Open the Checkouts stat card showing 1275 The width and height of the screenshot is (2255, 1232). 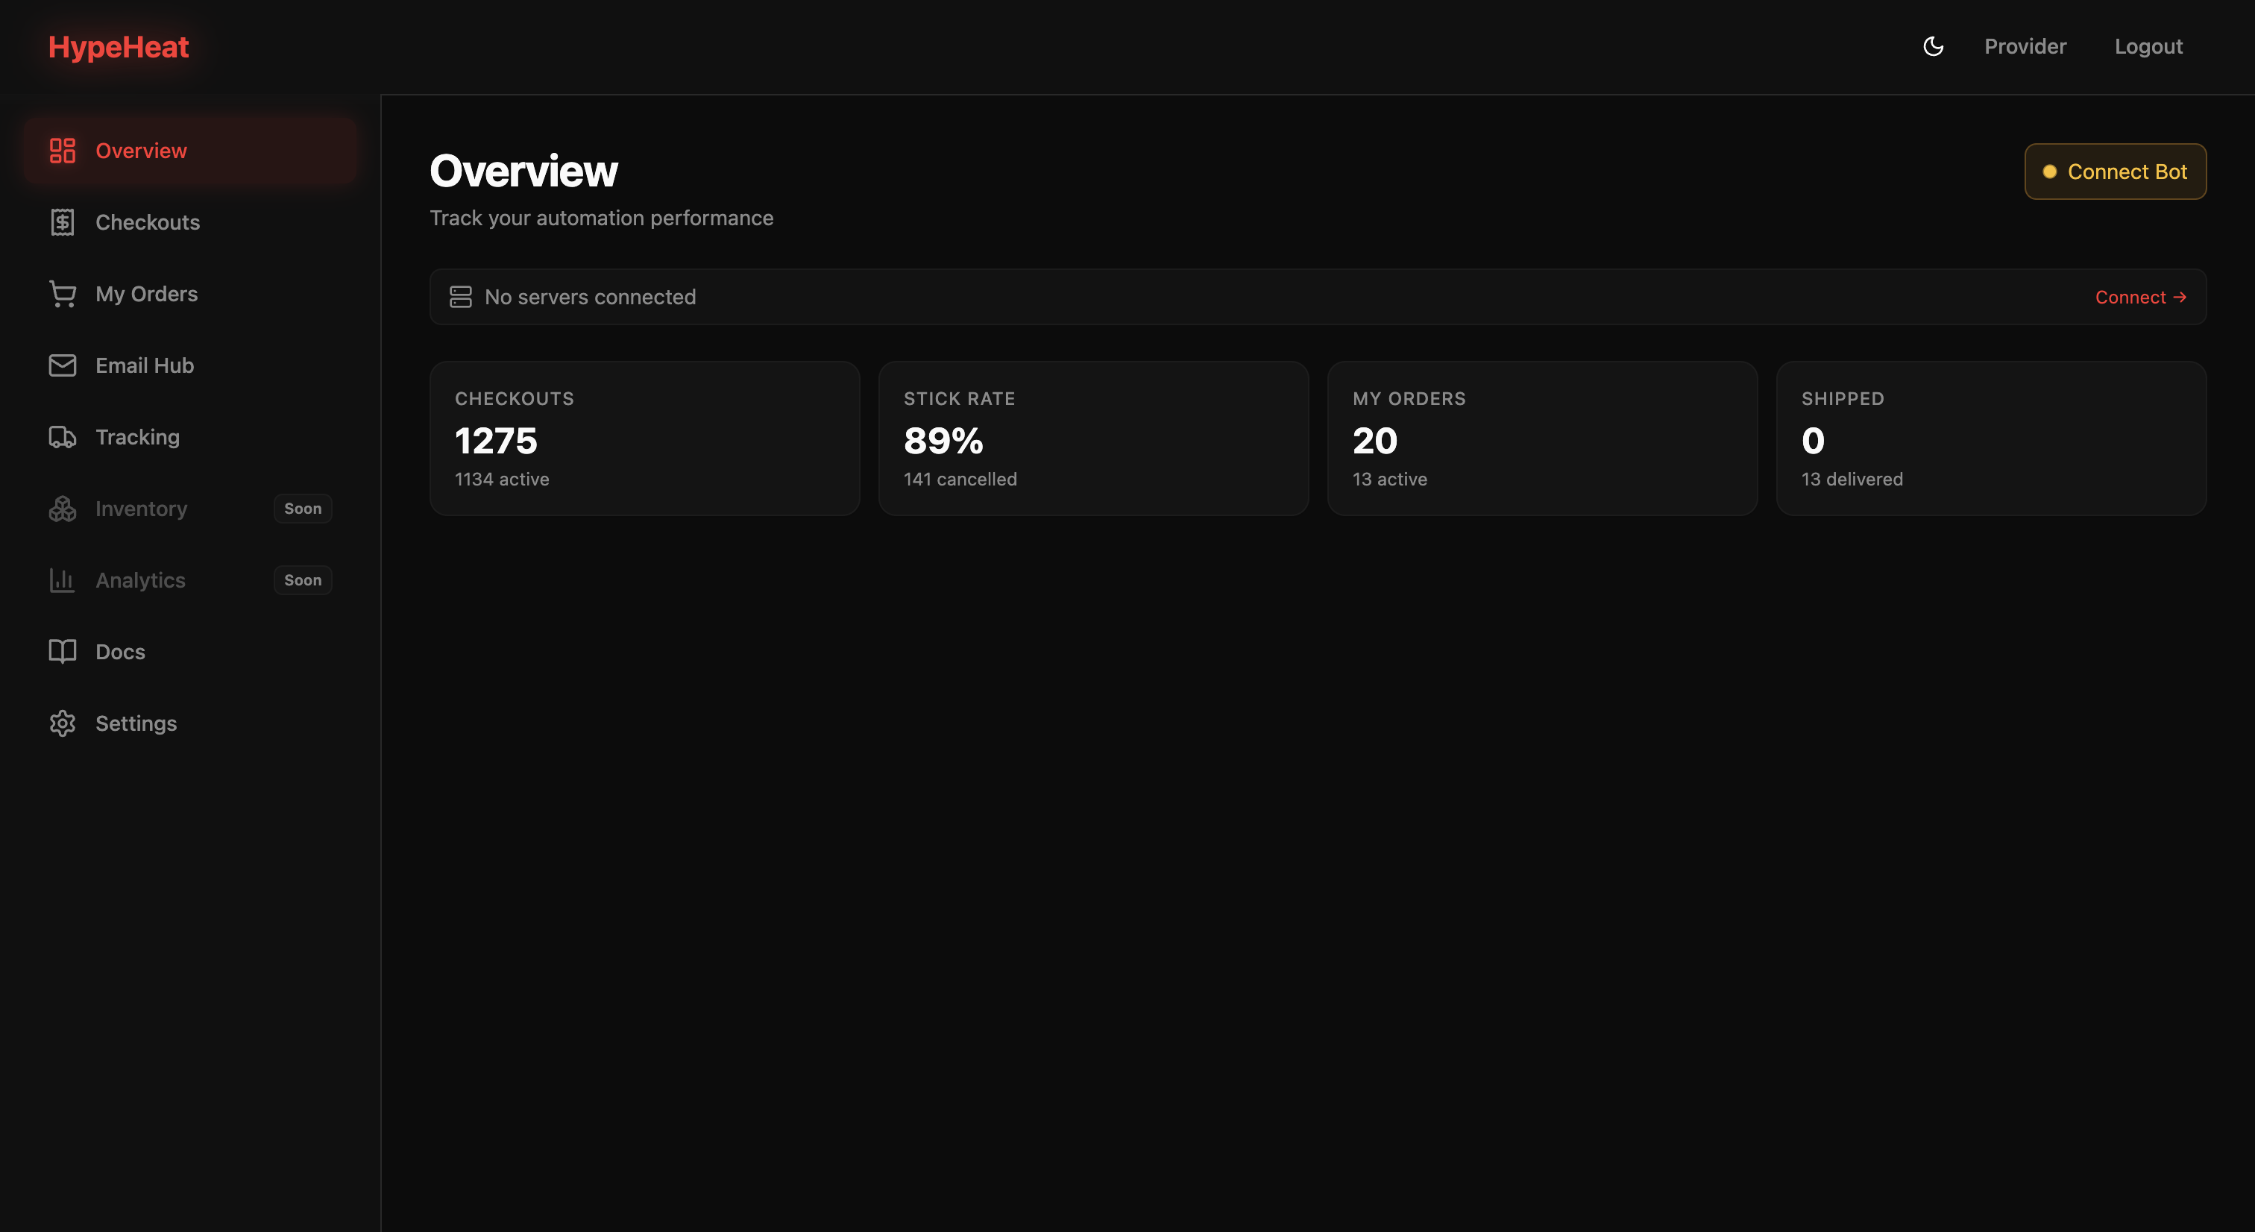tap(644, 439)
